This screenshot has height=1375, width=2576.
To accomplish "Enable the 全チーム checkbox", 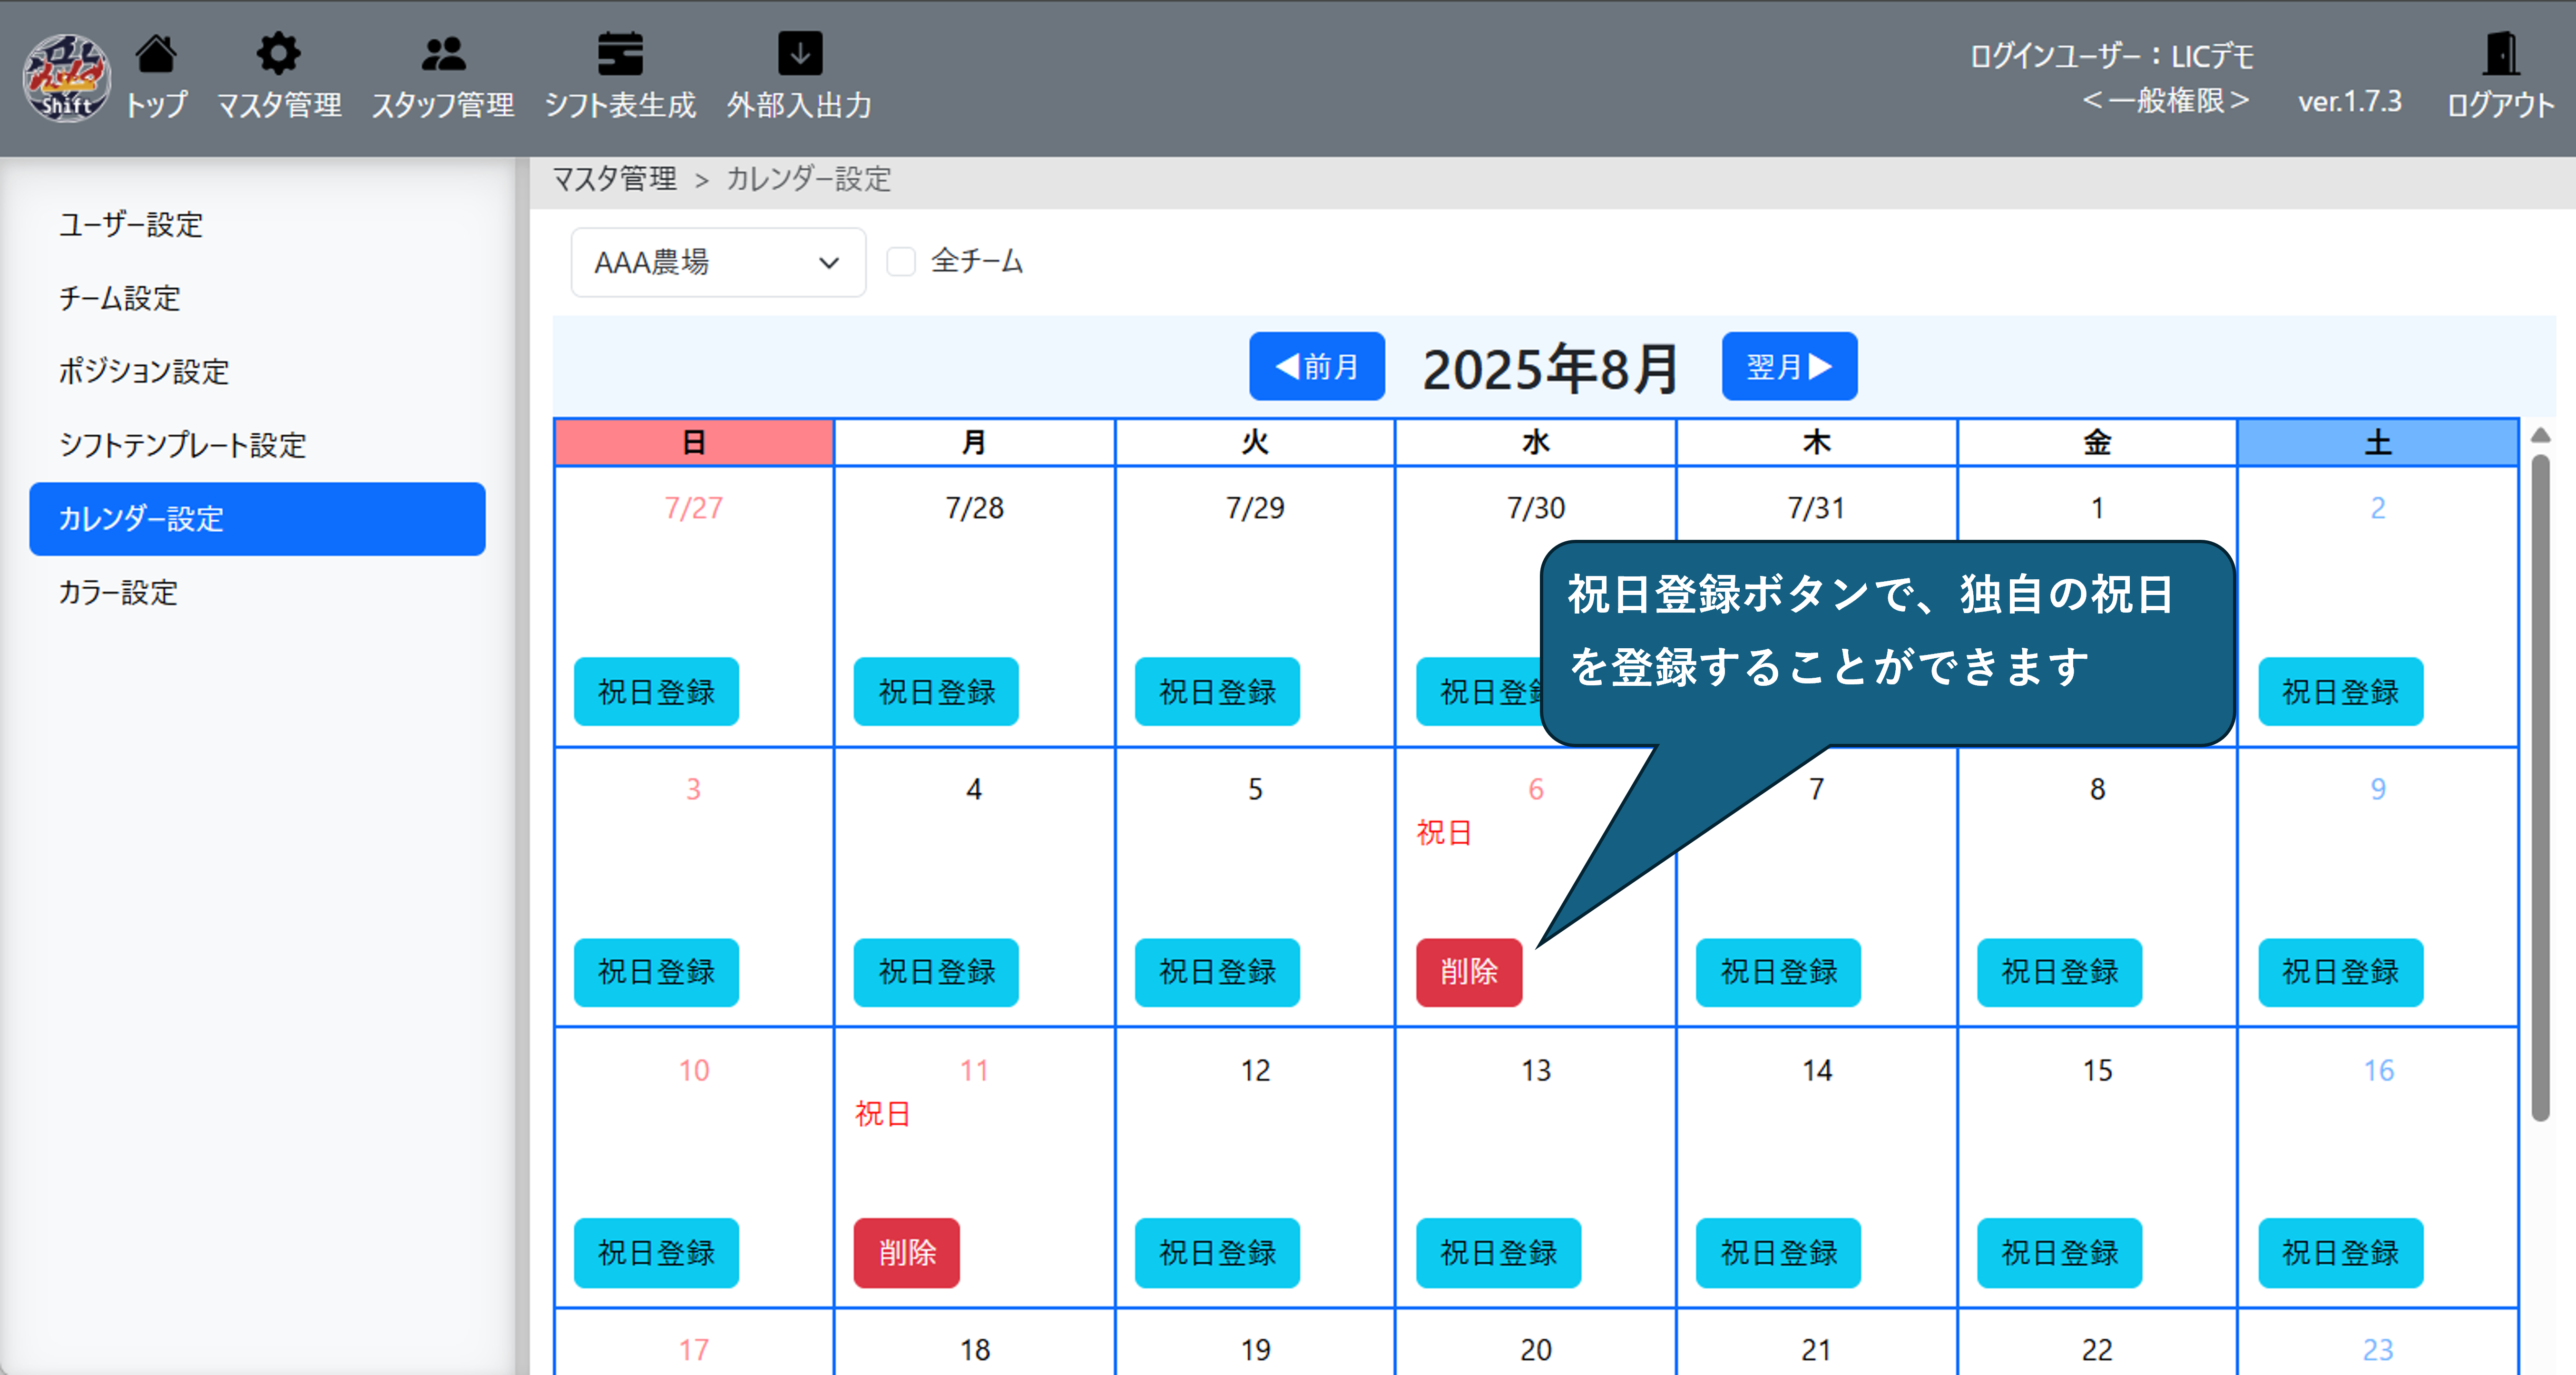I will pyautogui.click(x=901, y=262).
